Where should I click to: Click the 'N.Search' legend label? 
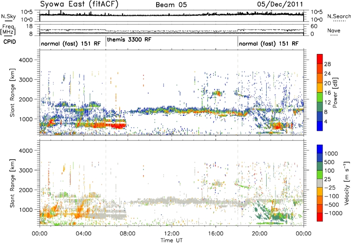pos(339,16)
